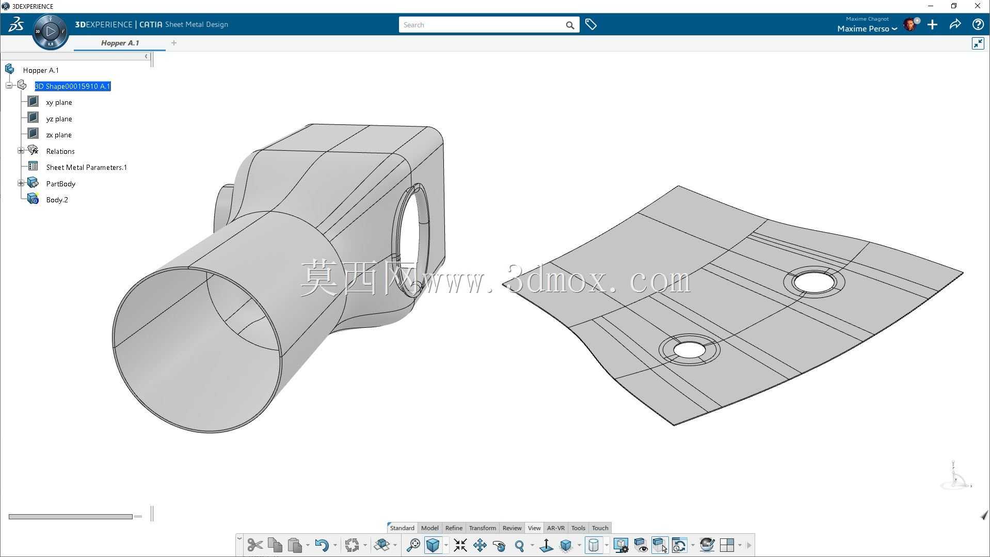The height and width of the screenshot is (557, 990).
Task: Open the Paste options dropdown arrow
Action: (x=308, y=545)
